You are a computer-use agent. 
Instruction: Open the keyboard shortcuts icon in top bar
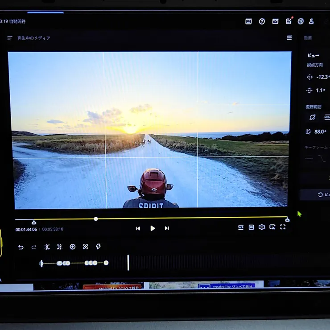248,21
